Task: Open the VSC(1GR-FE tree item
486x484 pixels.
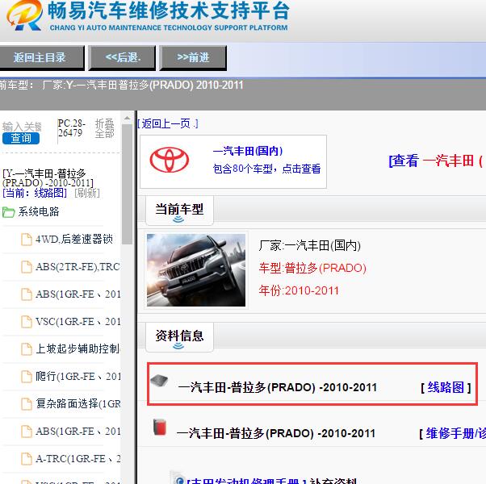Action: pos(78,322)
